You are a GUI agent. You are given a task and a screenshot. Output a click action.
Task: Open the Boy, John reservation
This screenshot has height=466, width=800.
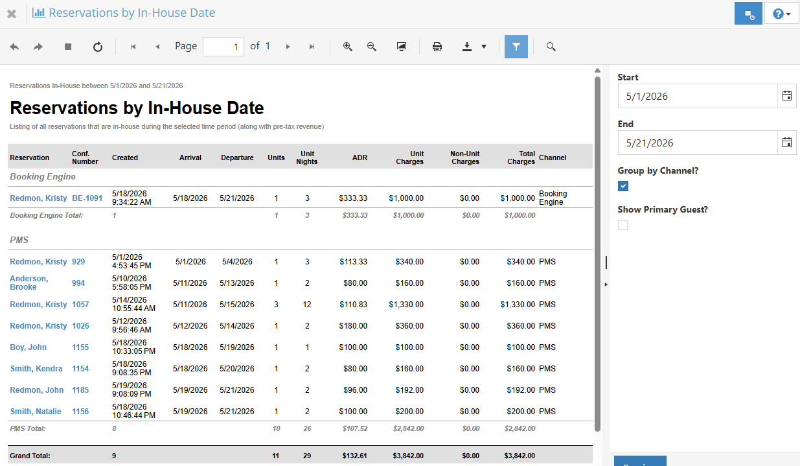click(29, 347)
